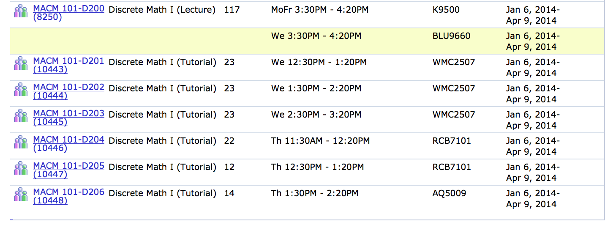Click the people icon beside MACM 101-D203
Image resolution: width=605 pixels, height=225 pixels.
click(20, 116)
